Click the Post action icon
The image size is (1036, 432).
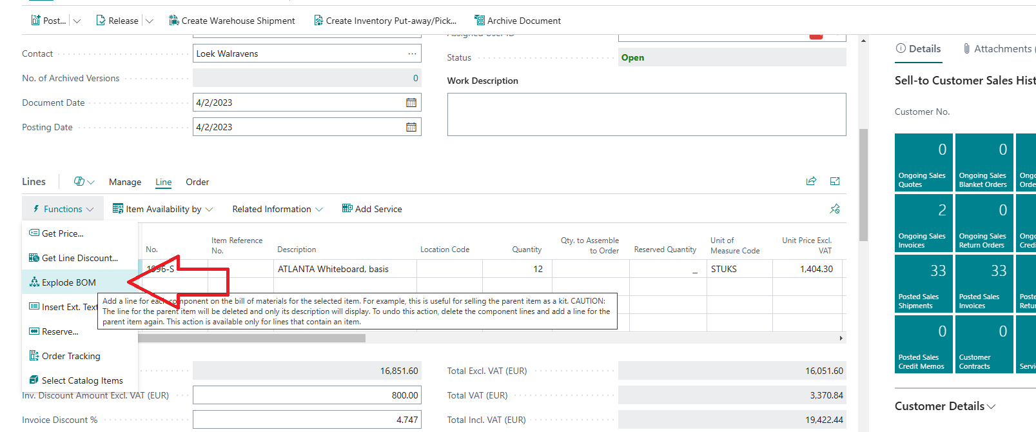(x=35, y=21)
